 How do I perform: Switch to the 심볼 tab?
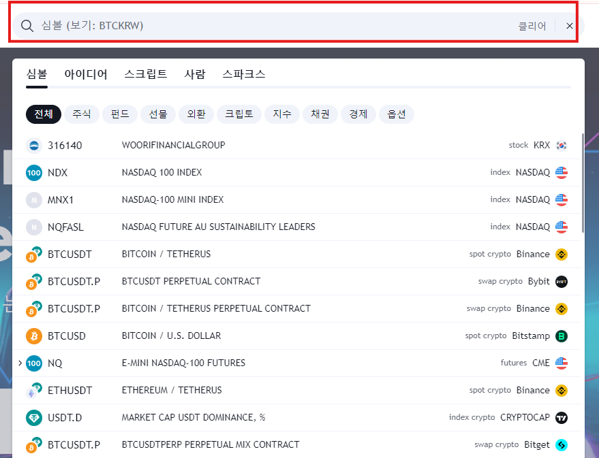pyautogui.click(x=37, y=74)
